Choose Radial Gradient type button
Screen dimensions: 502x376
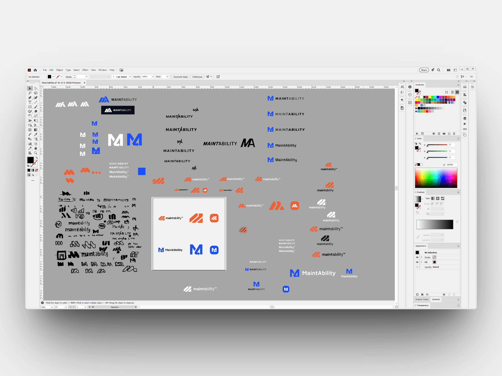pos(438,198)
